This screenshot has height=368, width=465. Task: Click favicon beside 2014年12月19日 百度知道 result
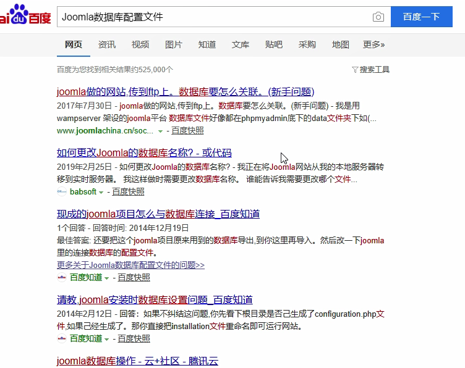[62, 277]
